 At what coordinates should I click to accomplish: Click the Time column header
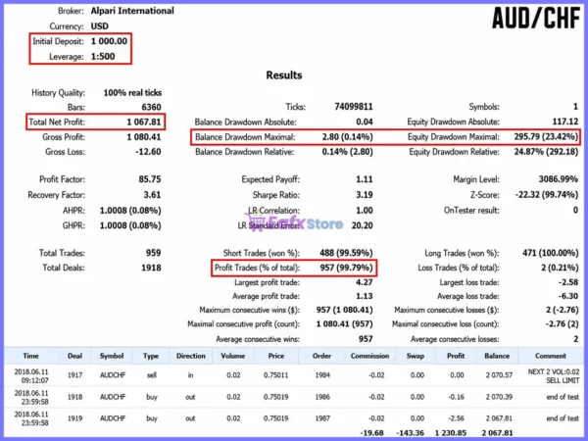30,356
